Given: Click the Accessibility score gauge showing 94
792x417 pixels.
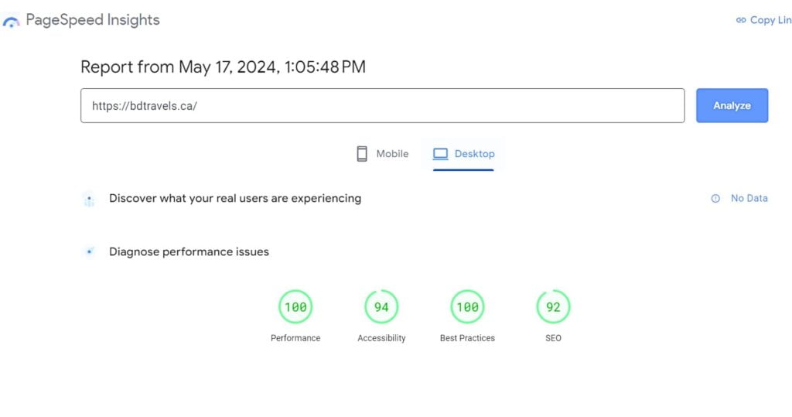Looking at the screenshot, I should pyautogui.click(x=381, y=306).
